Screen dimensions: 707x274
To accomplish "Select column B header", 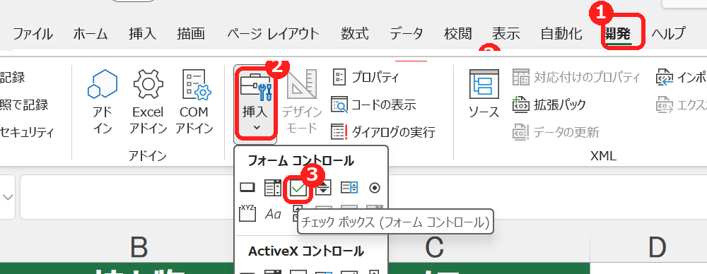I will click(139, 248).
